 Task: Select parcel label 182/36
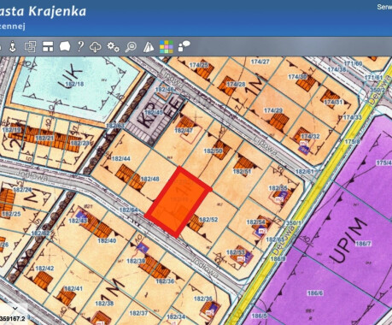click(x=165, y=281)
